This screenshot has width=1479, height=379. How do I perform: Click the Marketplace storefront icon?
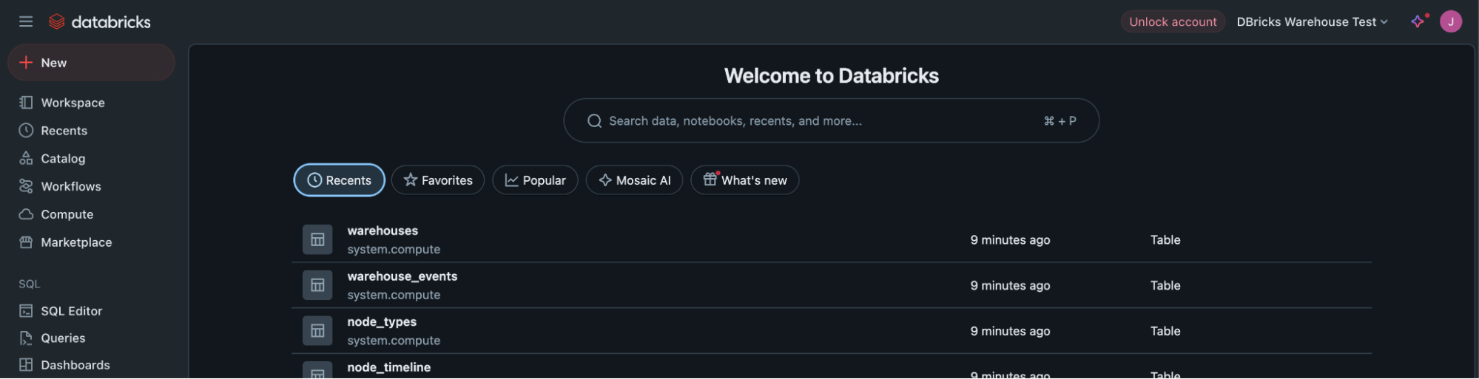[x=26, y=242]
